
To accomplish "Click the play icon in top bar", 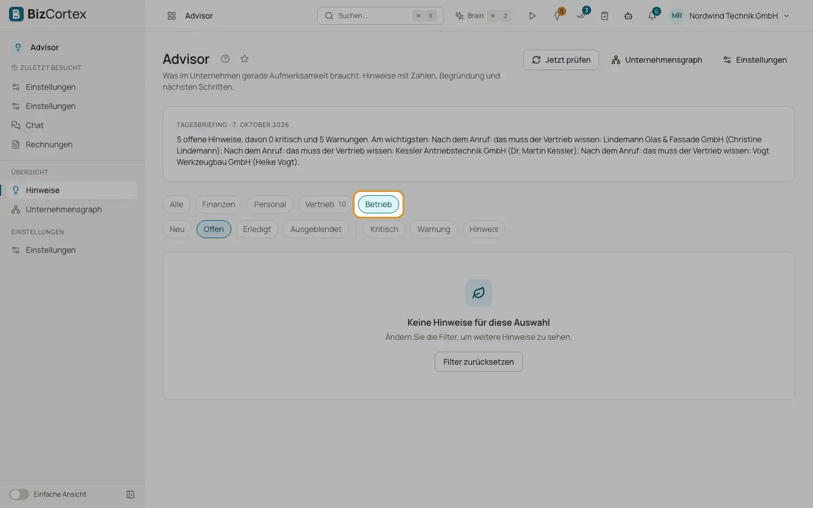I will point(532,16).
